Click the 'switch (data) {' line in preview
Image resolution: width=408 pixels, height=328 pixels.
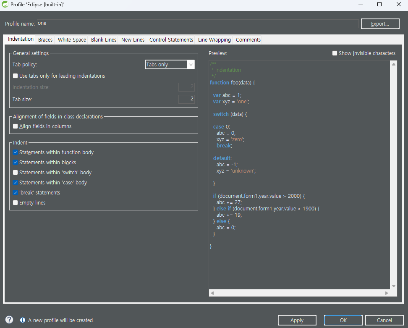[x=230, y=114]
